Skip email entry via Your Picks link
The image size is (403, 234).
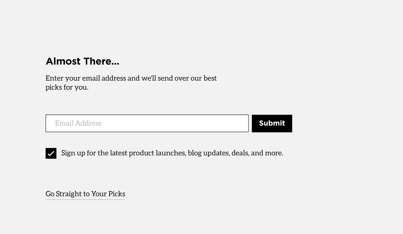[85, 194]
